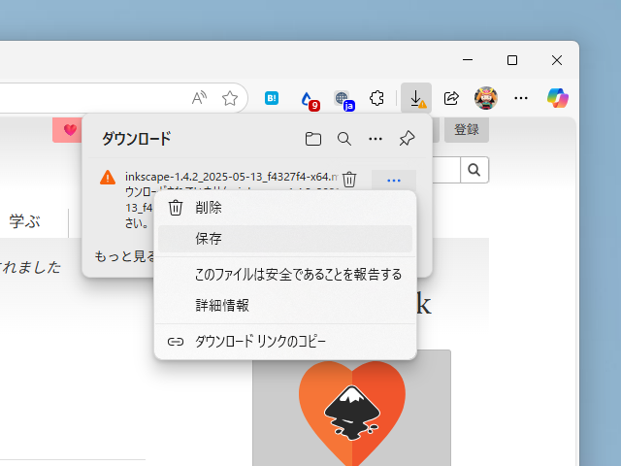Viewport: 621px width, 466px height.
Task: Add page to favorites with star icon
Action: [230, 98]
